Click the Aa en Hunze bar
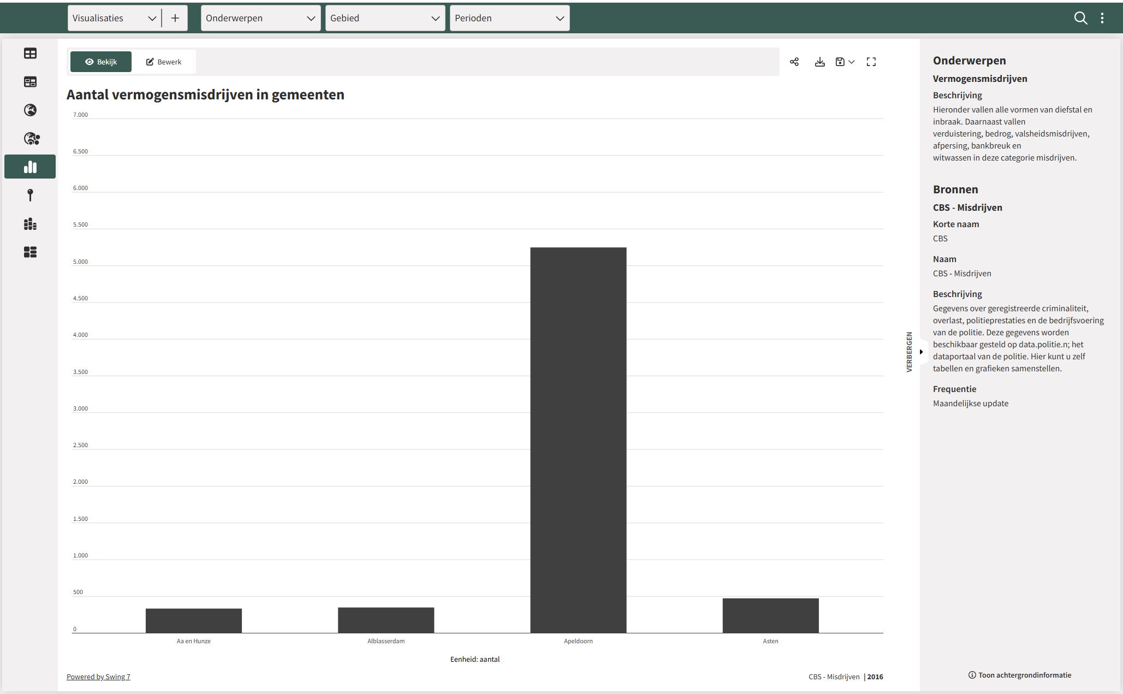1123x694 pixels. [x=194, y=620]
